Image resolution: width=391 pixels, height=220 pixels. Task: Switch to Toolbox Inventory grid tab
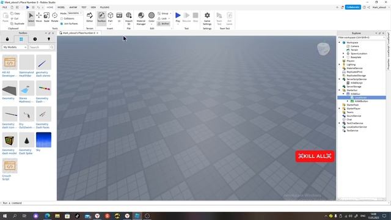click(21, 39)
